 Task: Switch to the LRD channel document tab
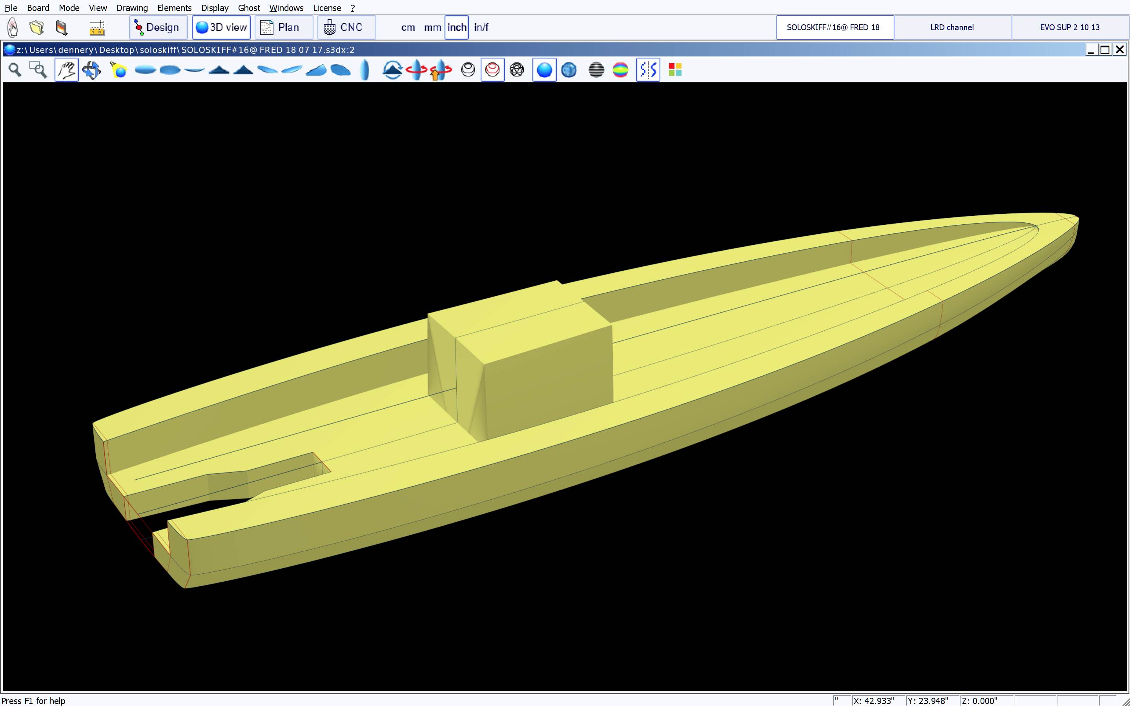point(951,27)
